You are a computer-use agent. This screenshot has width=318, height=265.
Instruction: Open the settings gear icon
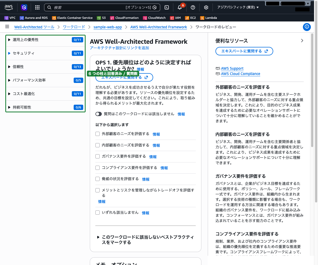(206, 7)
